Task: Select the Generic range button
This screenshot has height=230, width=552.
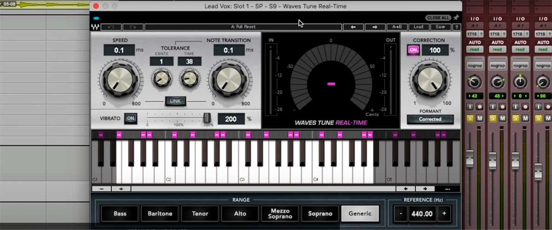Action: pyautogui.click(x=360, y=213)
